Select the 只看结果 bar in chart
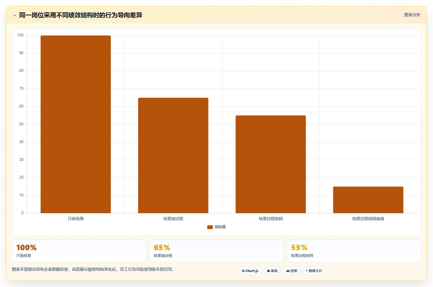The width and height of the screenshot is (433, 287). point(76,124)
